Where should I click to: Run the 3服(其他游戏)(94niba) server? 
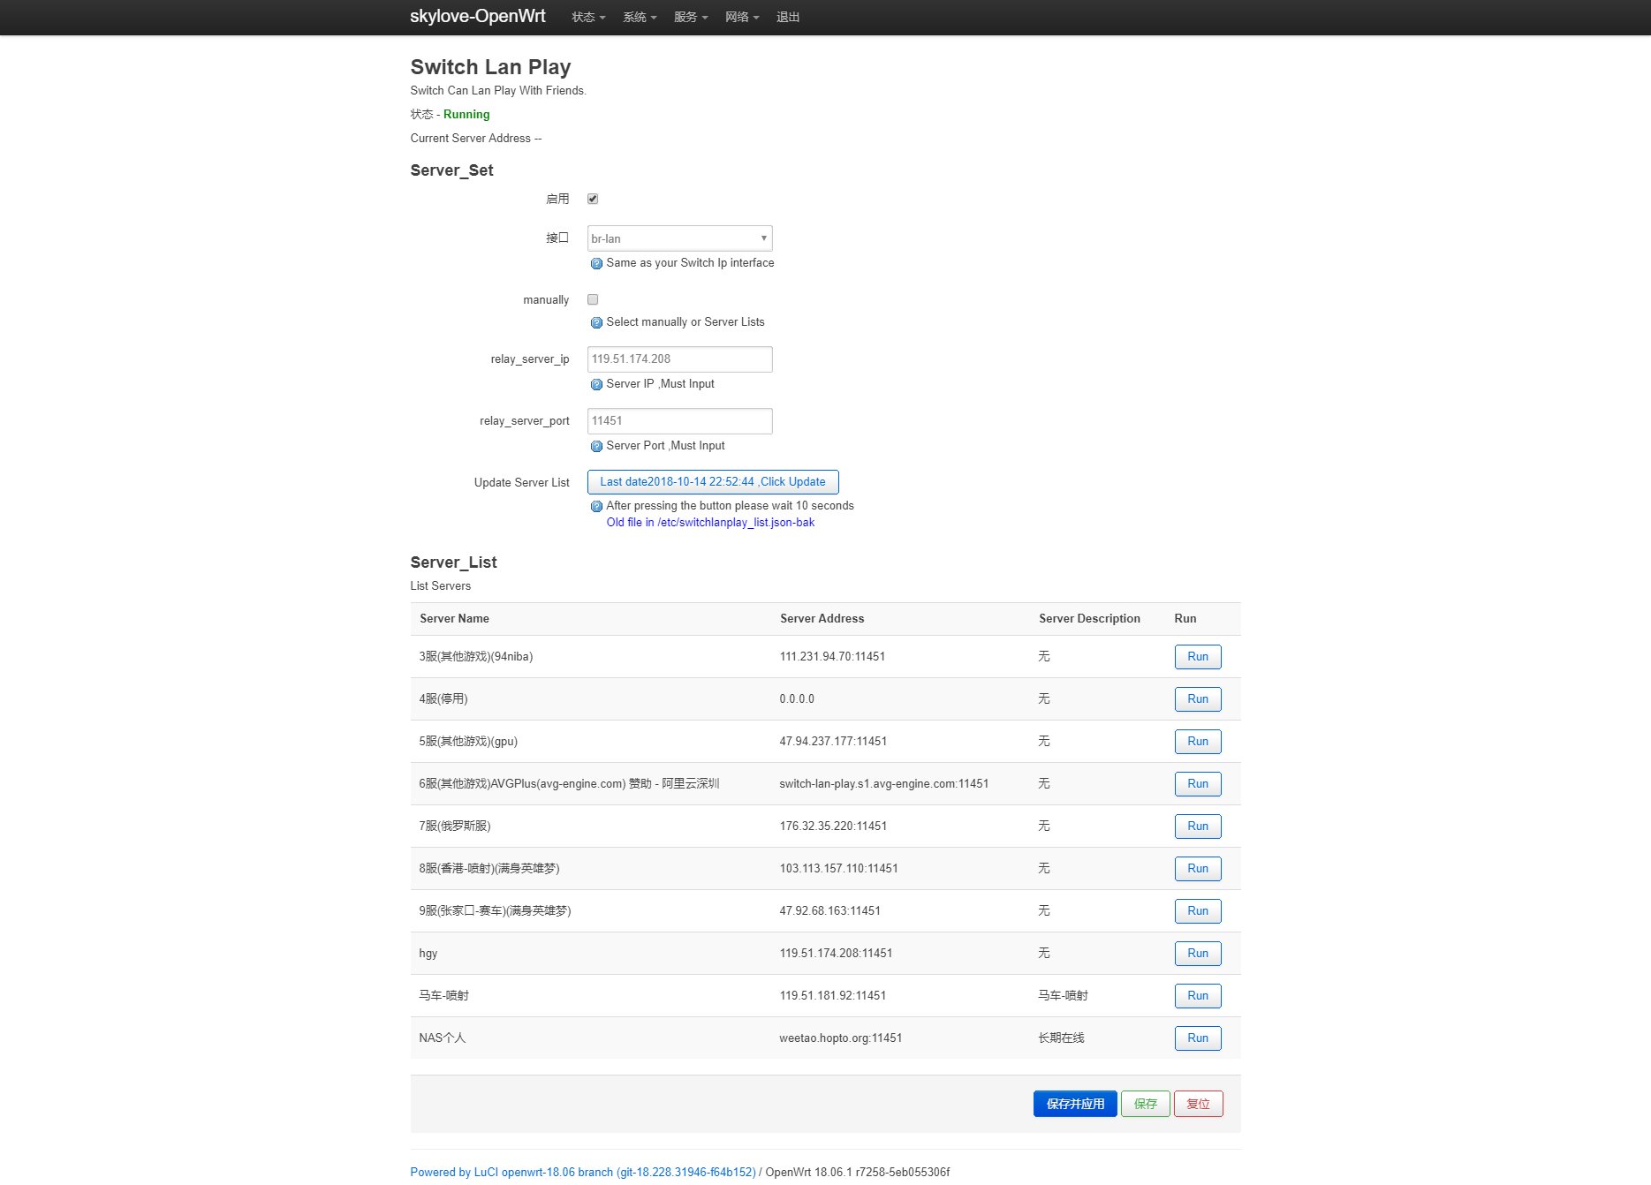(1198, 657)
